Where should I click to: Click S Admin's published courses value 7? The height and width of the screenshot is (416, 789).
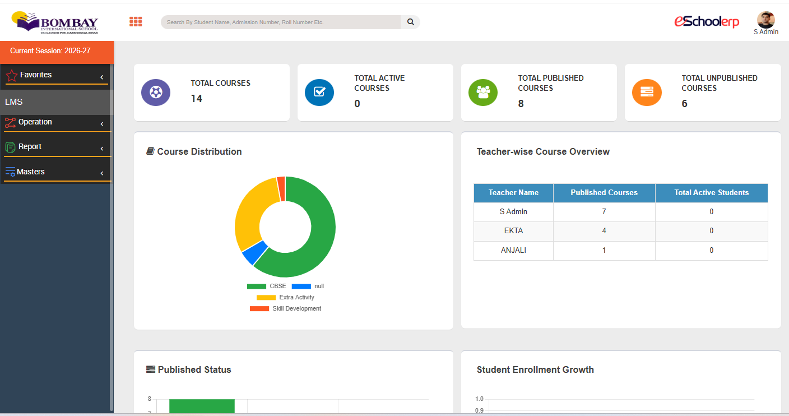[604, 212]
